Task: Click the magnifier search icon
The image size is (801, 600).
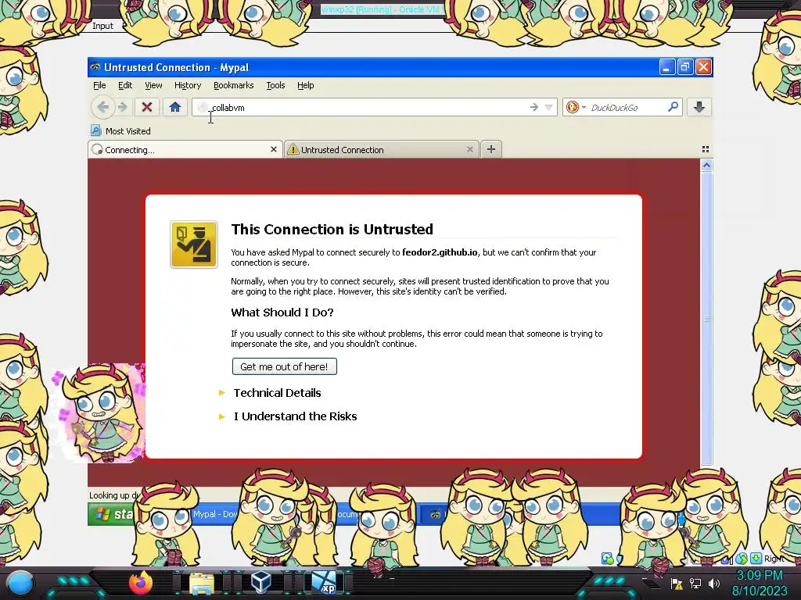Action: [x=673, y=106]
